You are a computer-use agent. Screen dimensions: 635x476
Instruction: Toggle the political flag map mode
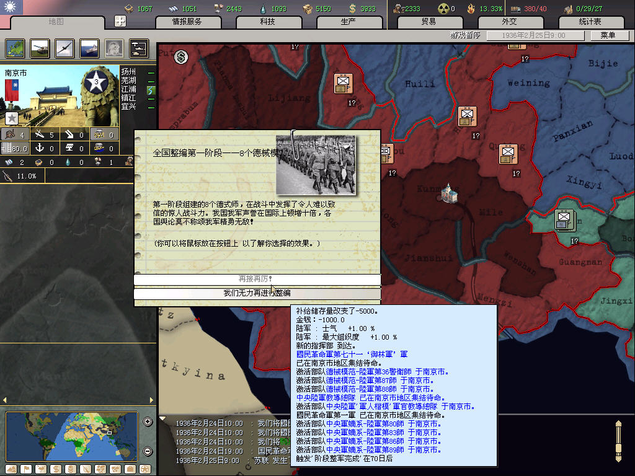tap(26, 469)
